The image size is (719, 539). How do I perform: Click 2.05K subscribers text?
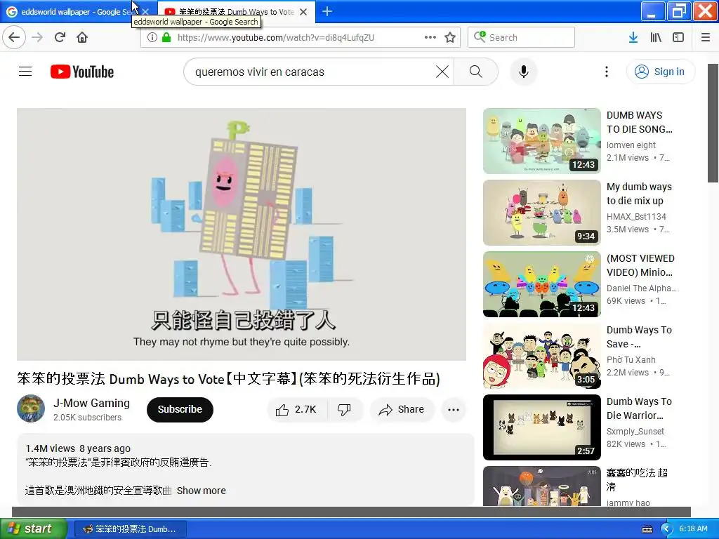[x=87, y=417]
